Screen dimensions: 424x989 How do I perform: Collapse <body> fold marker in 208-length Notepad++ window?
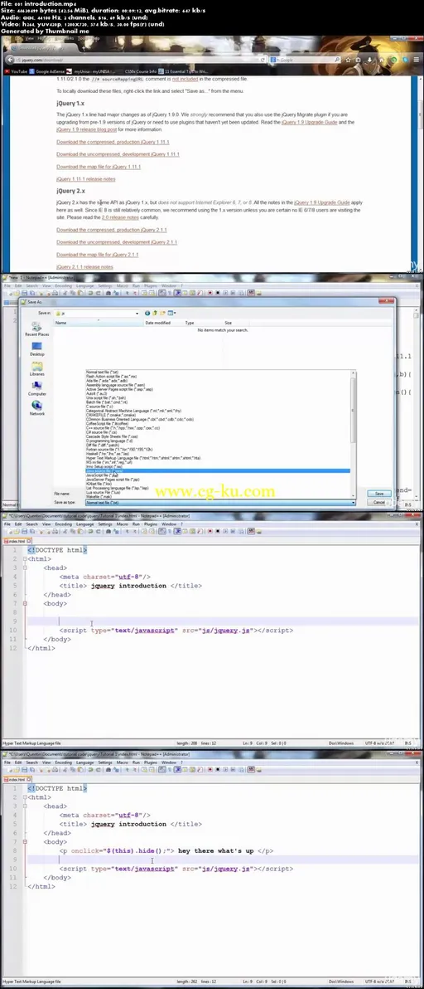(x=25, y=604)
